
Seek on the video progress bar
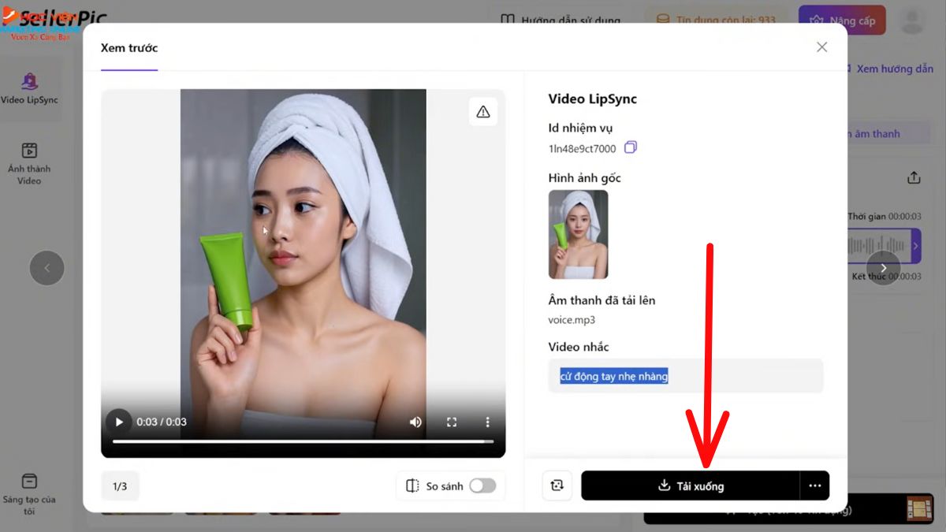pyautogui.click(x=303, y=441)
